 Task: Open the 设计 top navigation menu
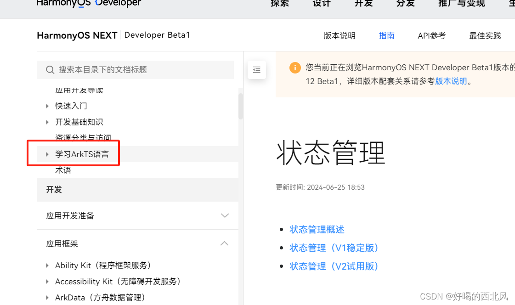[x=322, y=3]
